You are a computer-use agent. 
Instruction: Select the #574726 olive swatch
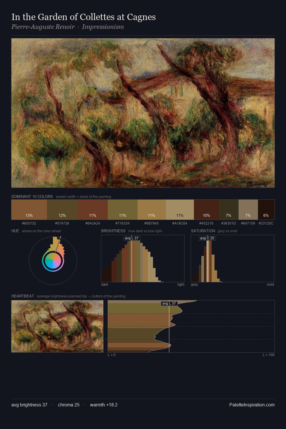coord(62,210)
